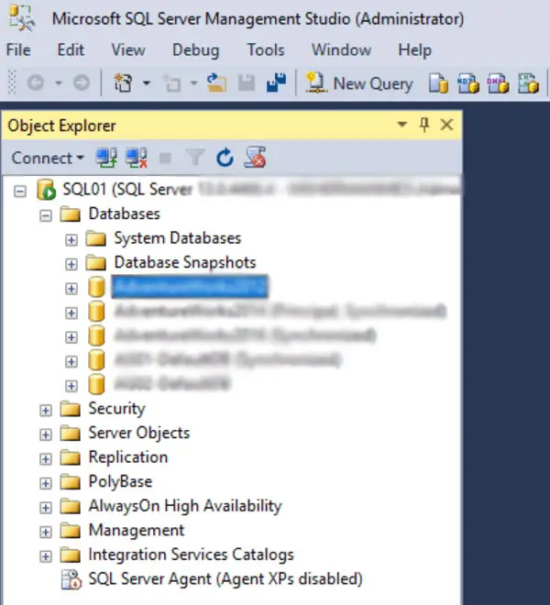Image resolution: width=550 pixels, height=605 pixels.
Task: Click the Open File toolbar icon
Action: [x=217, y=83]
